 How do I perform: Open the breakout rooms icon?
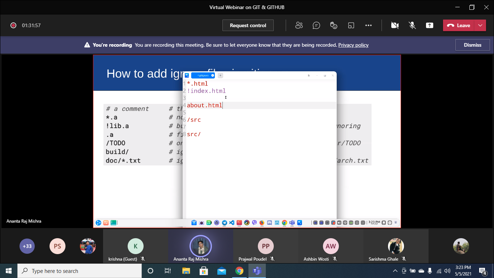351,25
